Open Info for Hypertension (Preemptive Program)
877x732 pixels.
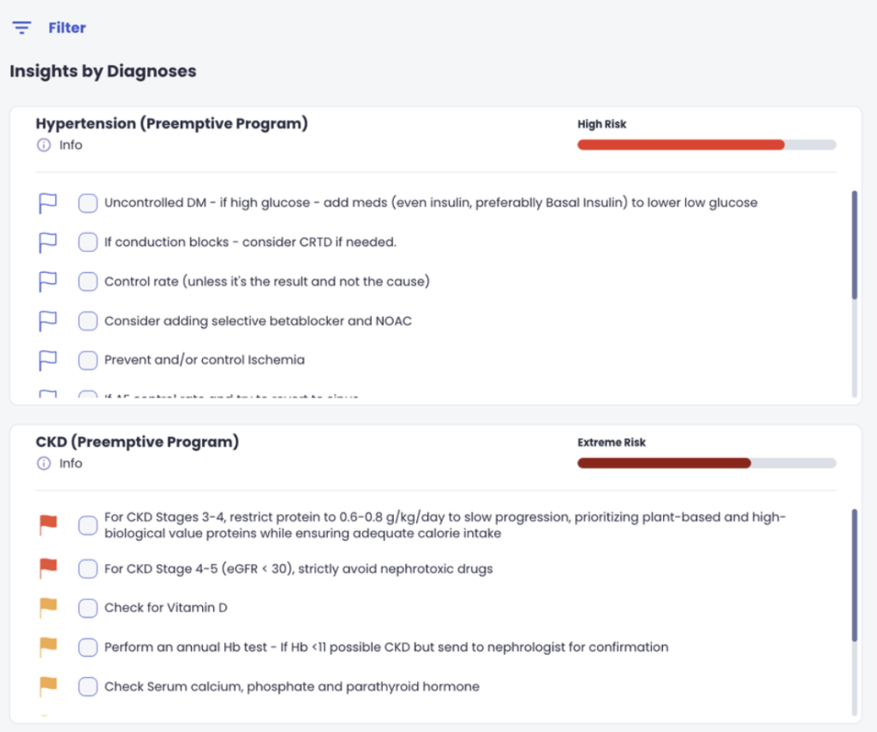pyautogui.click(x=70, y=146)
